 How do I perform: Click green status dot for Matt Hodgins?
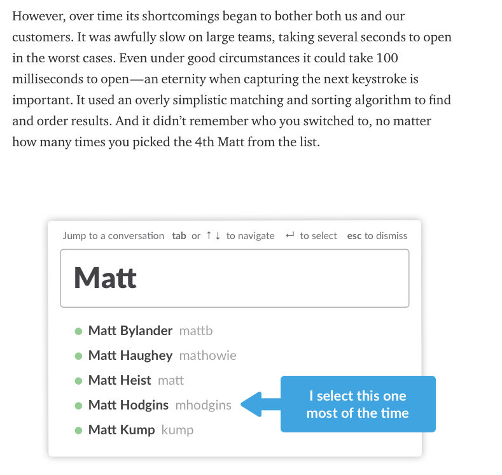[78, 406]
